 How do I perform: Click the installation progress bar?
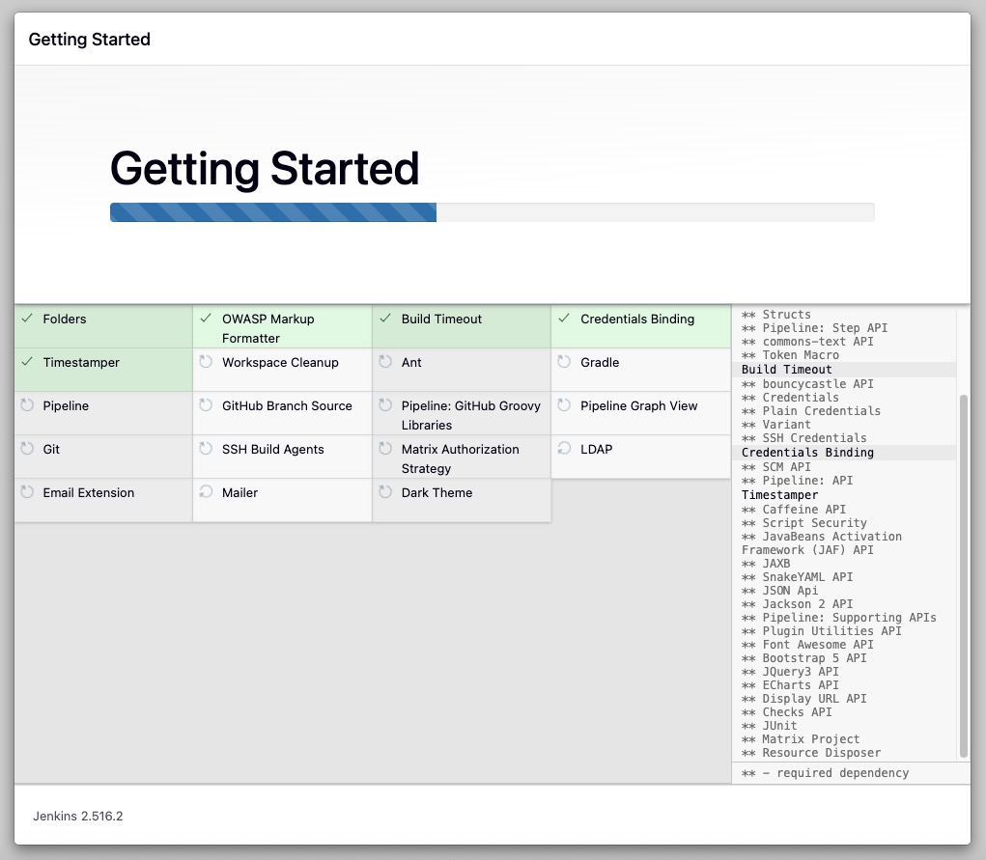[x=492, y=212]
